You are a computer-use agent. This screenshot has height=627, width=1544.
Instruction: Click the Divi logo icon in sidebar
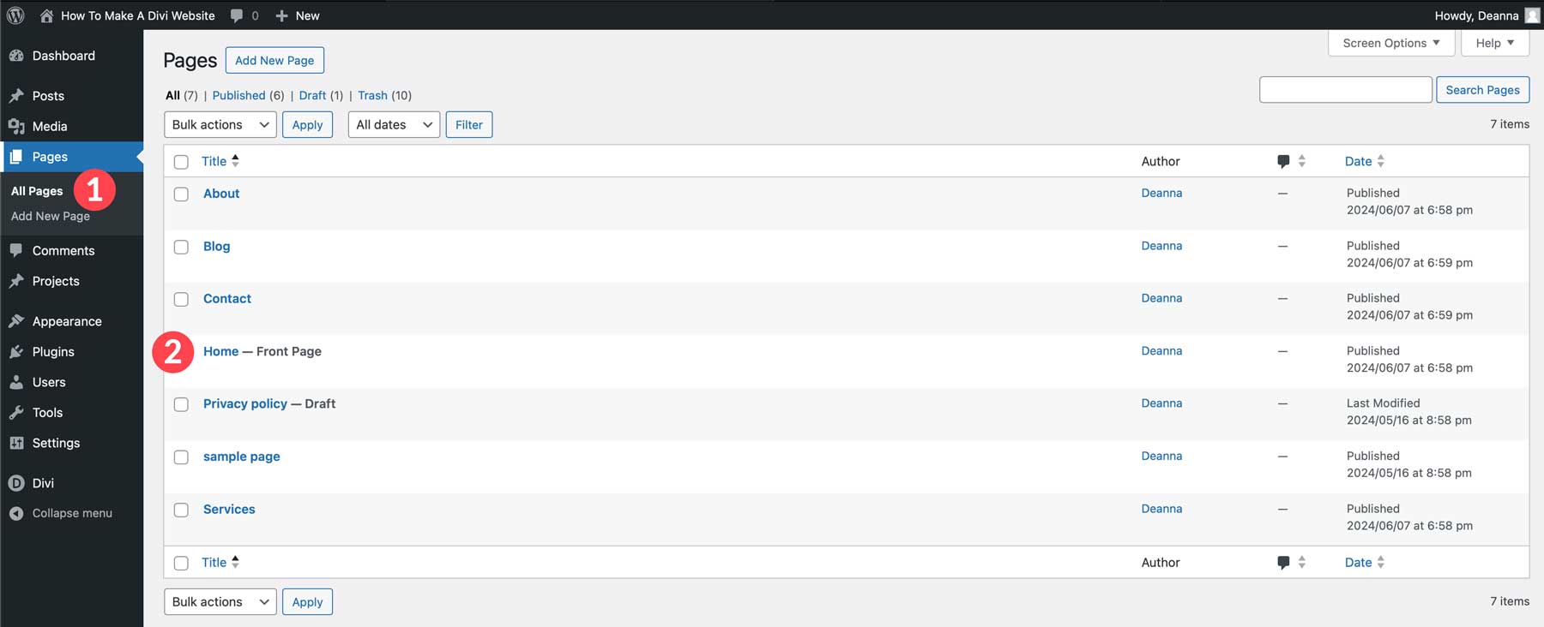tap(16, 483)
